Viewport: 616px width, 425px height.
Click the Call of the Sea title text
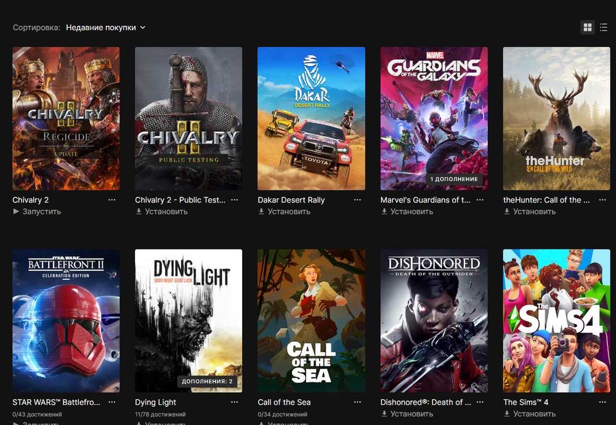[x=284, y=402]
